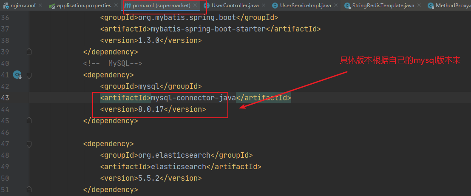Click the elasticsearch artifactId on line 49

pos(179,167)
